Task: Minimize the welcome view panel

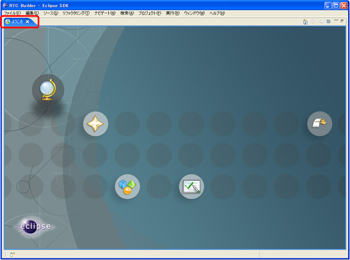Action: pos(336,20)
